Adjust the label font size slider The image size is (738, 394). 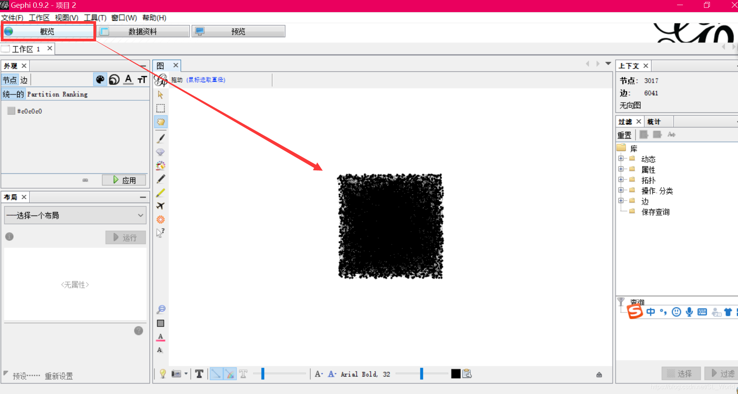coord(422,374)
